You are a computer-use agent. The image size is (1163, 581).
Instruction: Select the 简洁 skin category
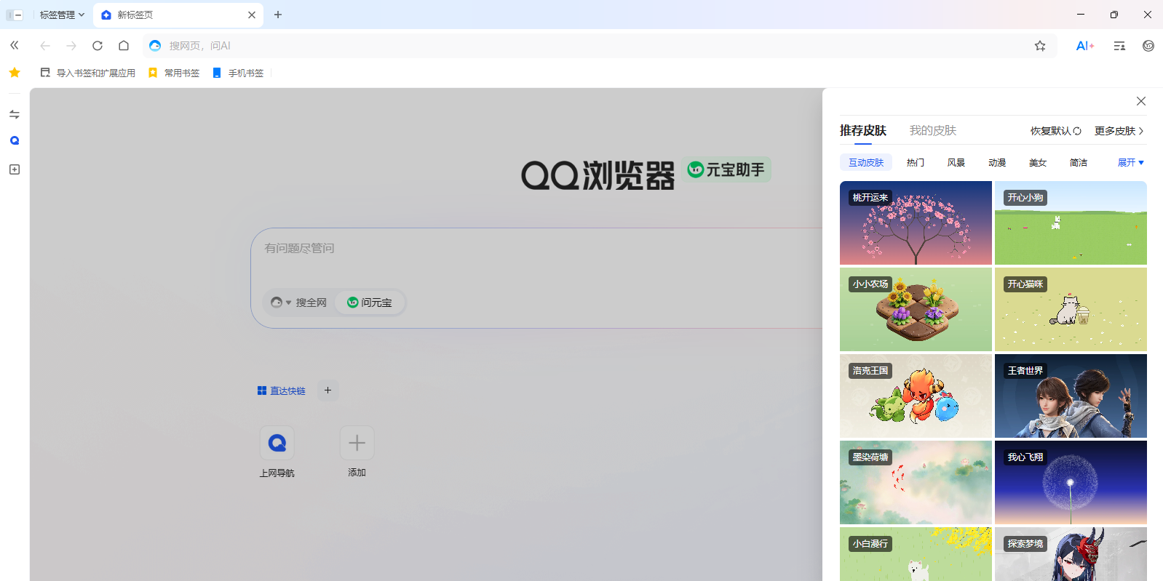(x=1079, y=163)
